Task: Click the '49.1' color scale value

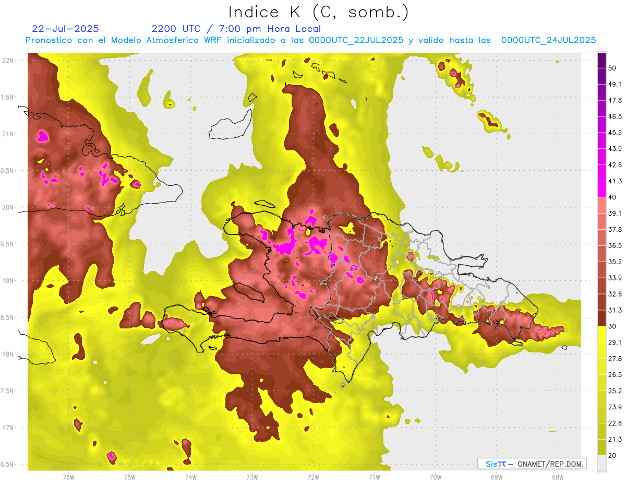Action: tap(615, 84)
